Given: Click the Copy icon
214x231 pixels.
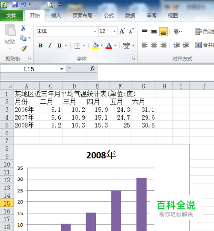Looking at the screenshot, I should [x=23, y=38].
